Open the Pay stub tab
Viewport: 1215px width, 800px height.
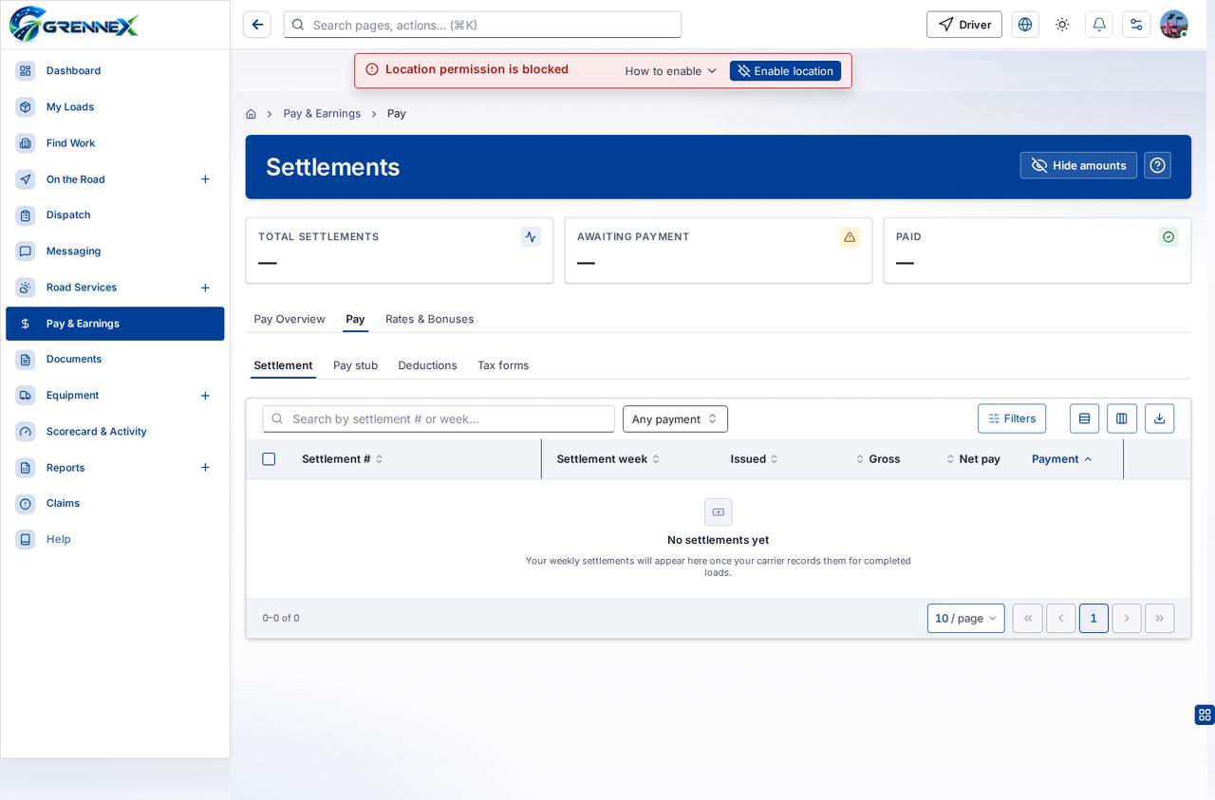(356, 365)
